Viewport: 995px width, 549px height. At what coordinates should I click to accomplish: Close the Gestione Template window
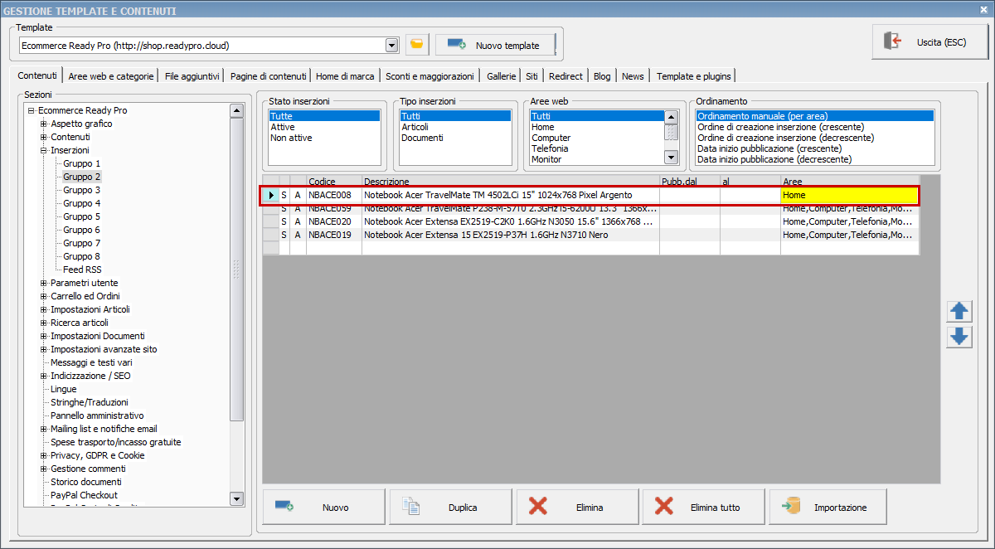984,10
